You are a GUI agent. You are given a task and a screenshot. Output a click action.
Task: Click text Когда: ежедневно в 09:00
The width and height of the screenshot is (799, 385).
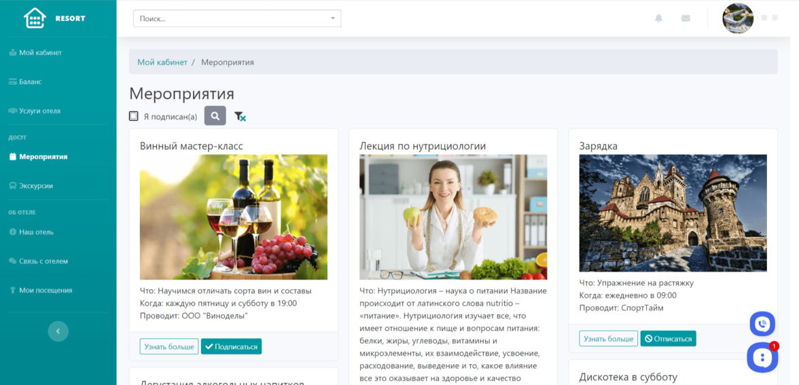tap(628, 295)
